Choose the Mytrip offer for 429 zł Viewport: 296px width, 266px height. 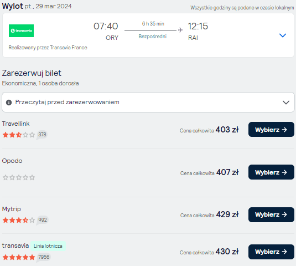[271, 214]
